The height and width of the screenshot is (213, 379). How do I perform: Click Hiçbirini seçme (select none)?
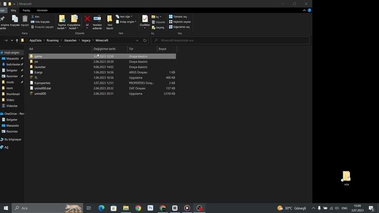(179, 22)
